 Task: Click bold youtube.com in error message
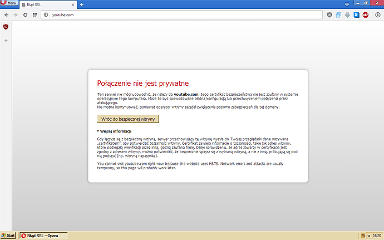click(186, 94)
